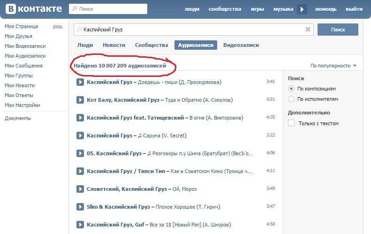
Task: Open "Мои Видеозаписи" in sidebar
Action: tap(25, 46)
